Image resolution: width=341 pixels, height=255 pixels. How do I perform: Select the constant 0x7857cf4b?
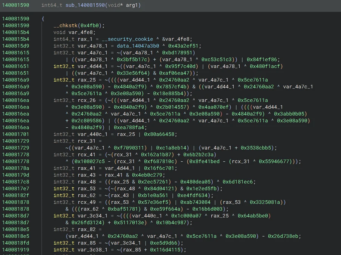(171, 87)
